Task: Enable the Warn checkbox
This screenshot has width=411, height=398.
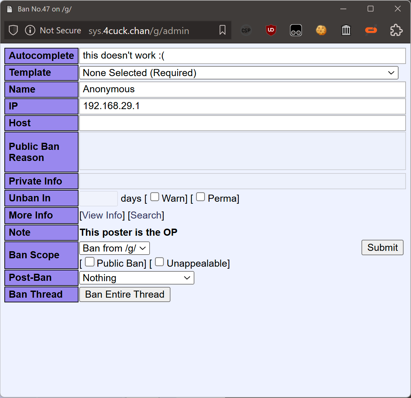Action: tap(155, 197)
